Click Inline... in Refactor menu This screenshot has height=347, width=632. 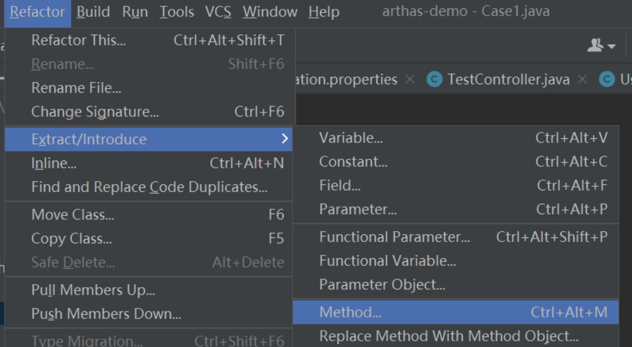click(54, 163)
